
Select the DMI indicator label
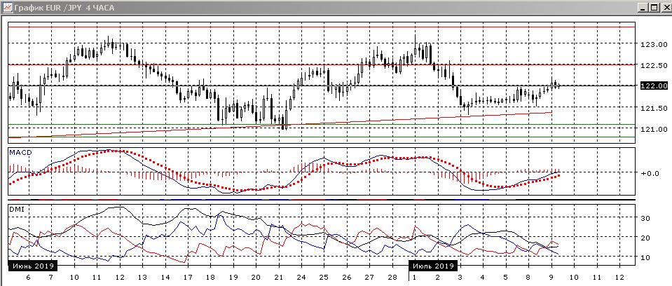17,209
